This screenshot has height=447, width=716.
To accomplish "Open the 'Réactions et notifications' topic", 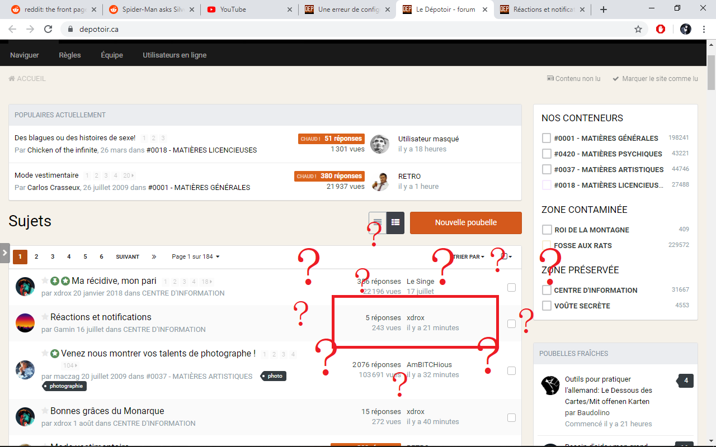I will click(101, 317).
